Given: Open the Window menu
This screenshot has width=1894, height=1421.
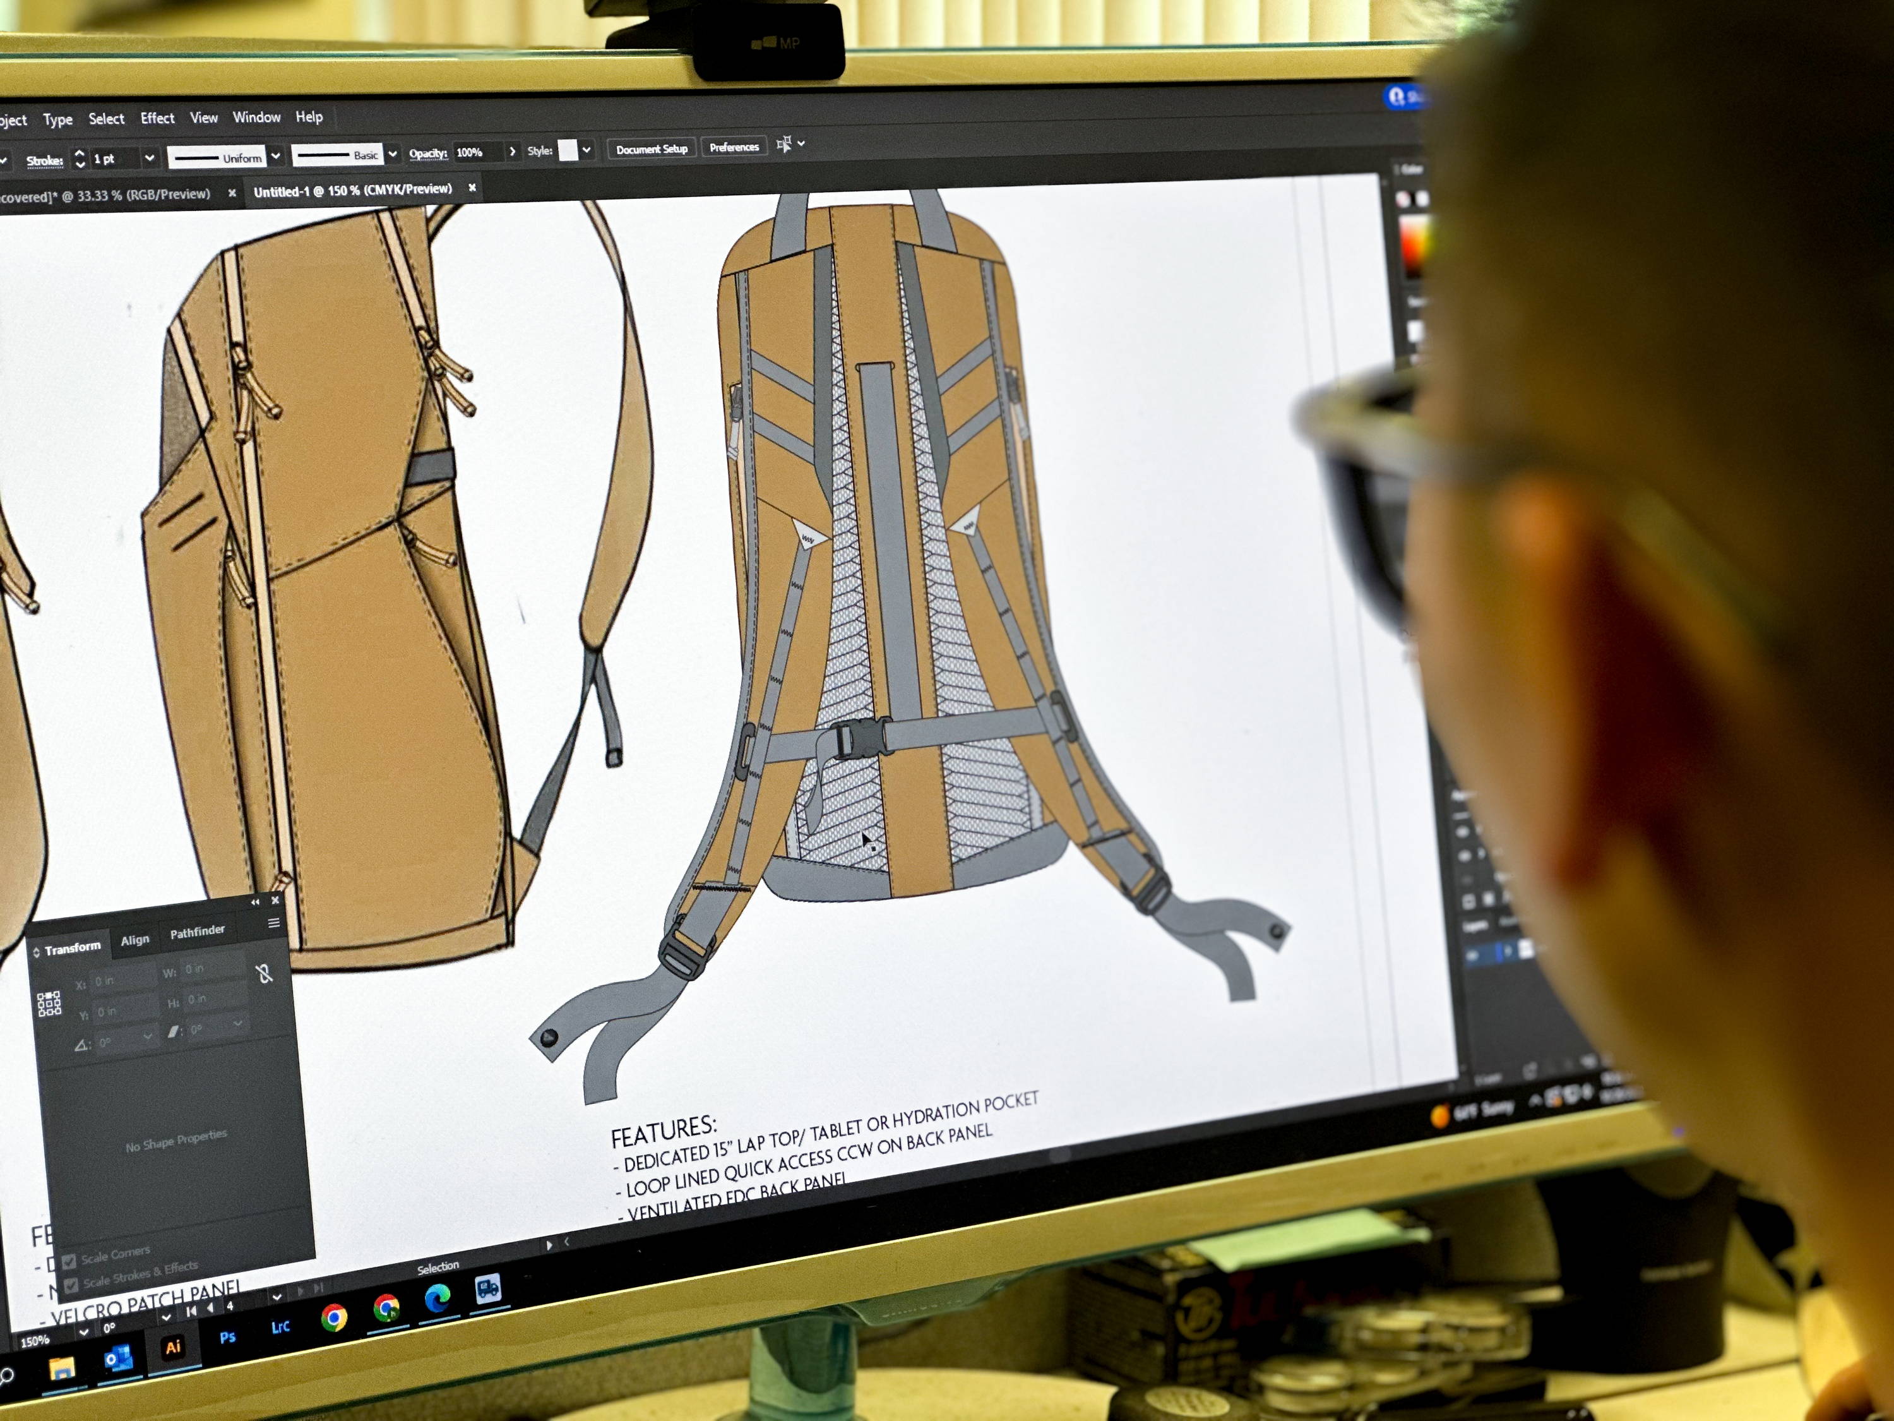Looking at the screenshot, I should click(x=257, y=116).
